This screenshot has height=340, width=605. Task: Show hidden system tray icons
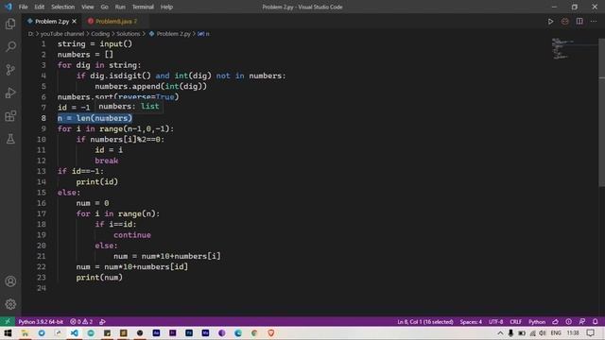pyautogui.click(x=500, y=333)
